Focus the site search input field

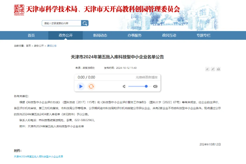point(61,23)
